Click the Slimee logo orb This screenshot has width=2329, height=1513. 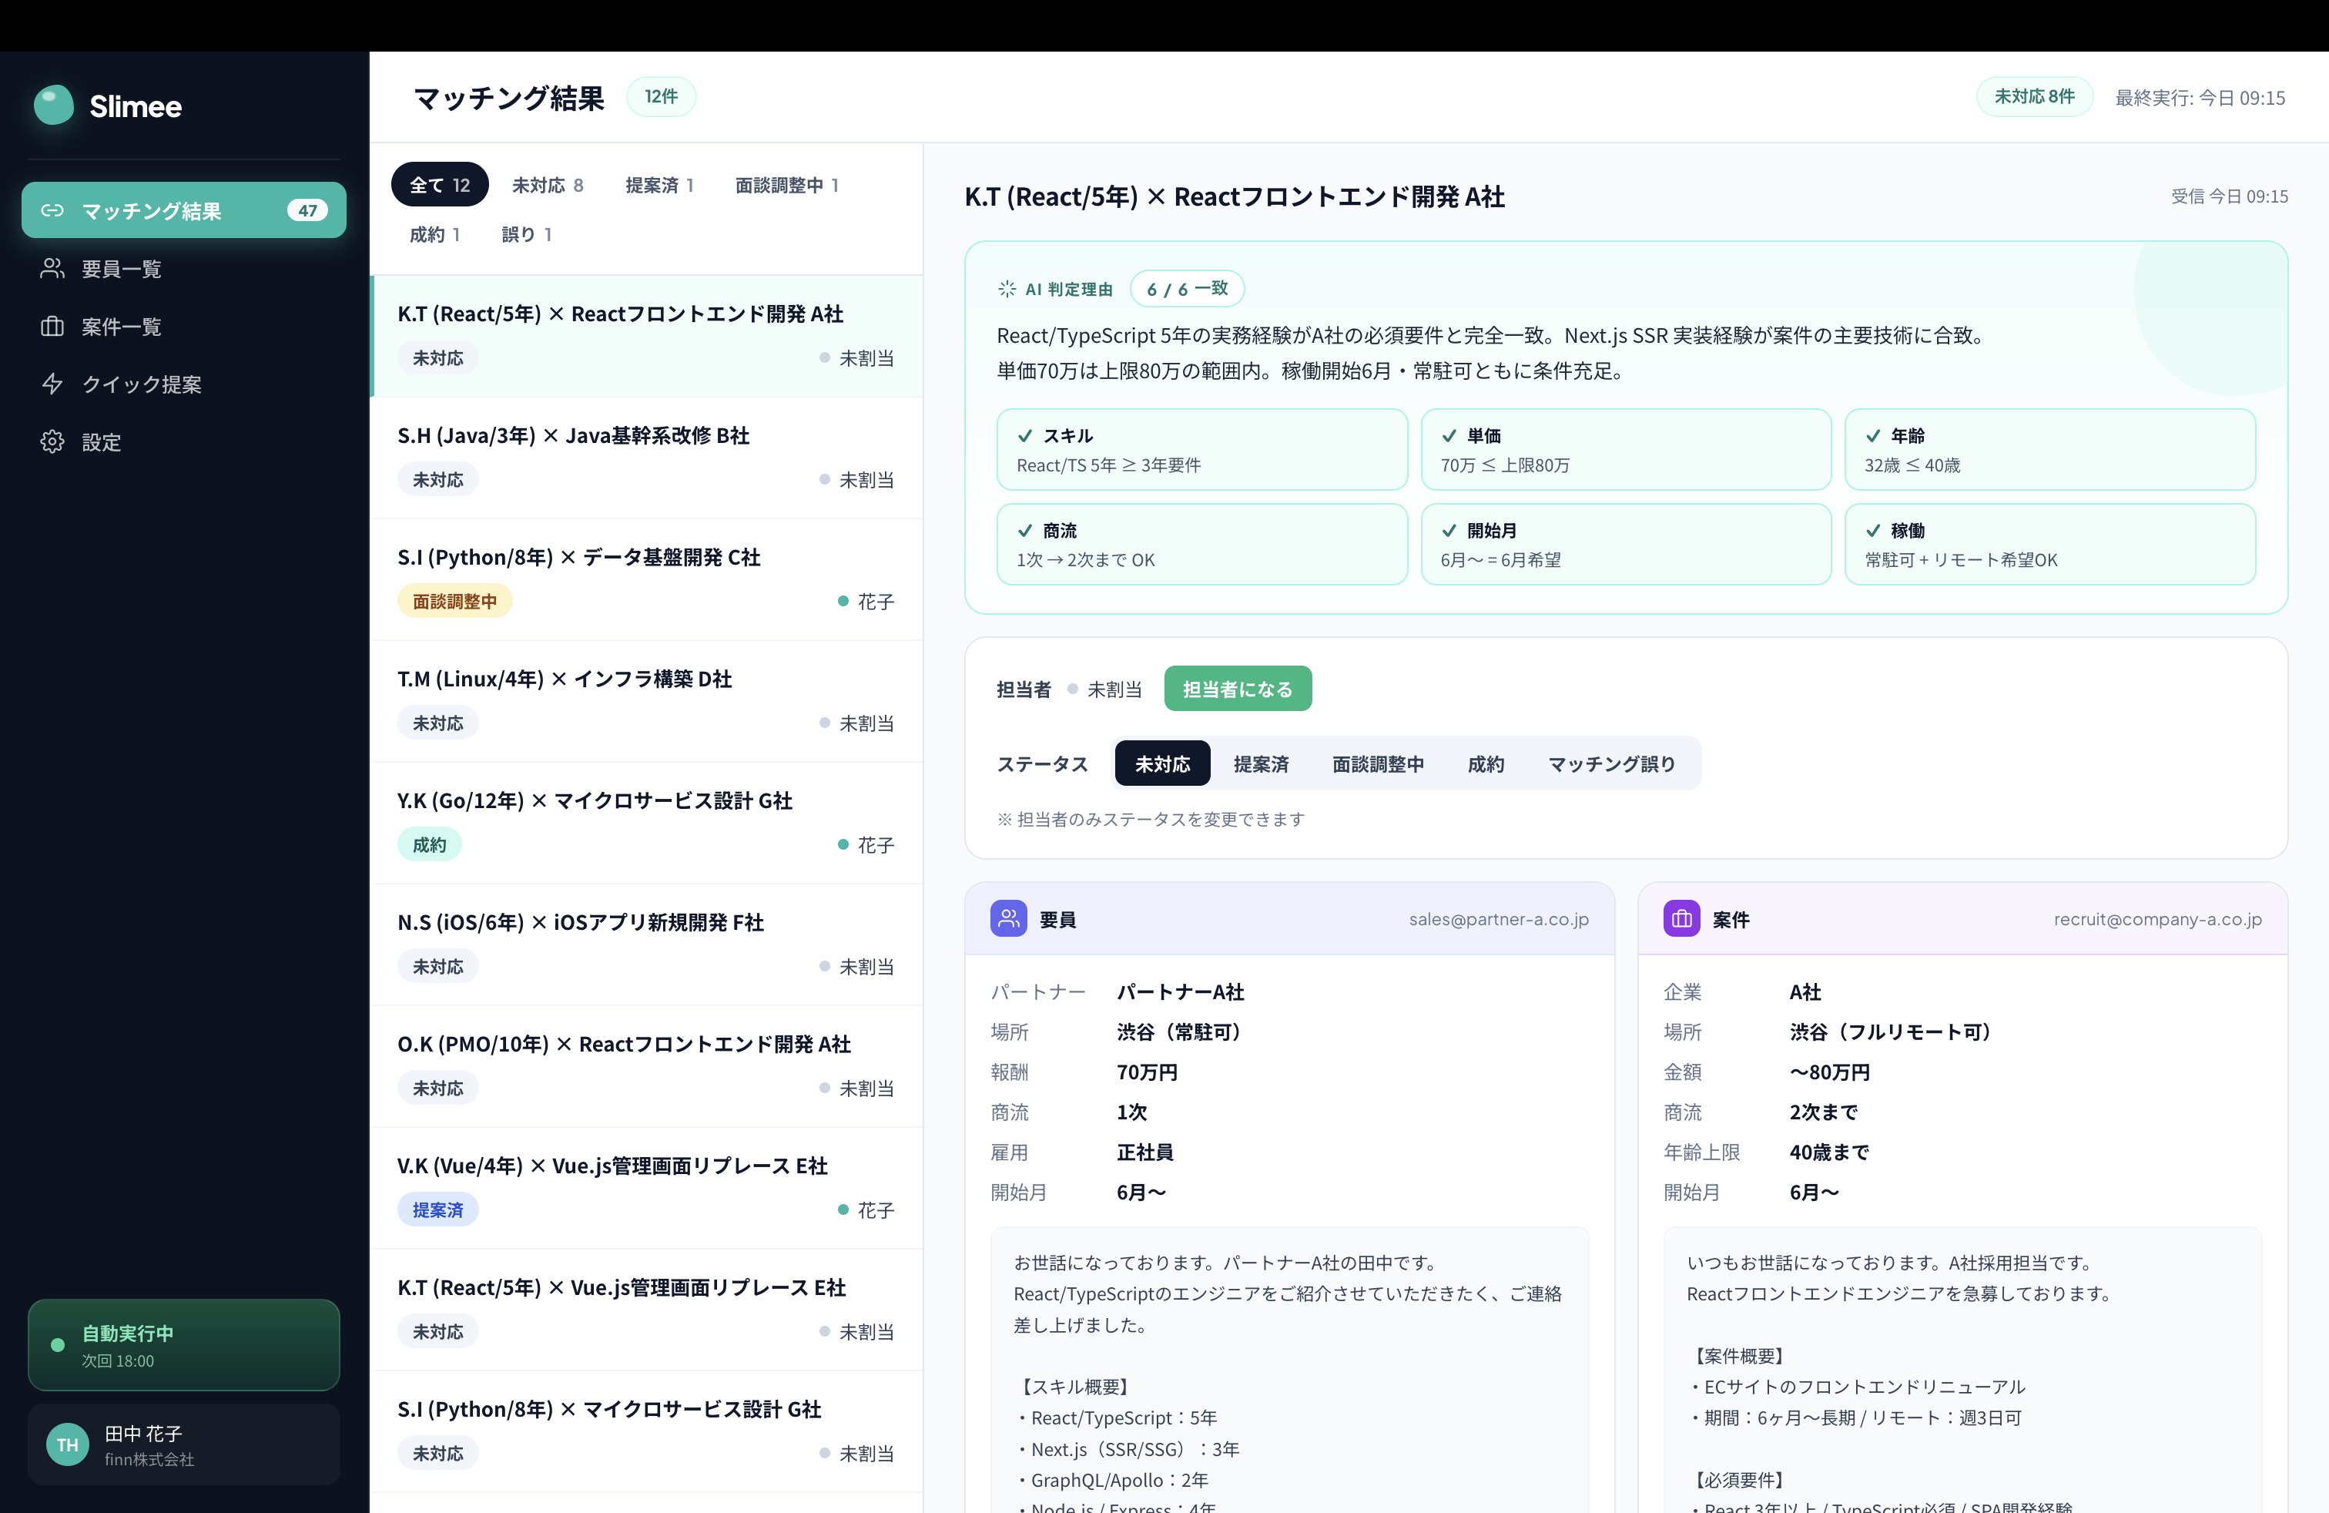pyautogui.click(x=54, y=105)
